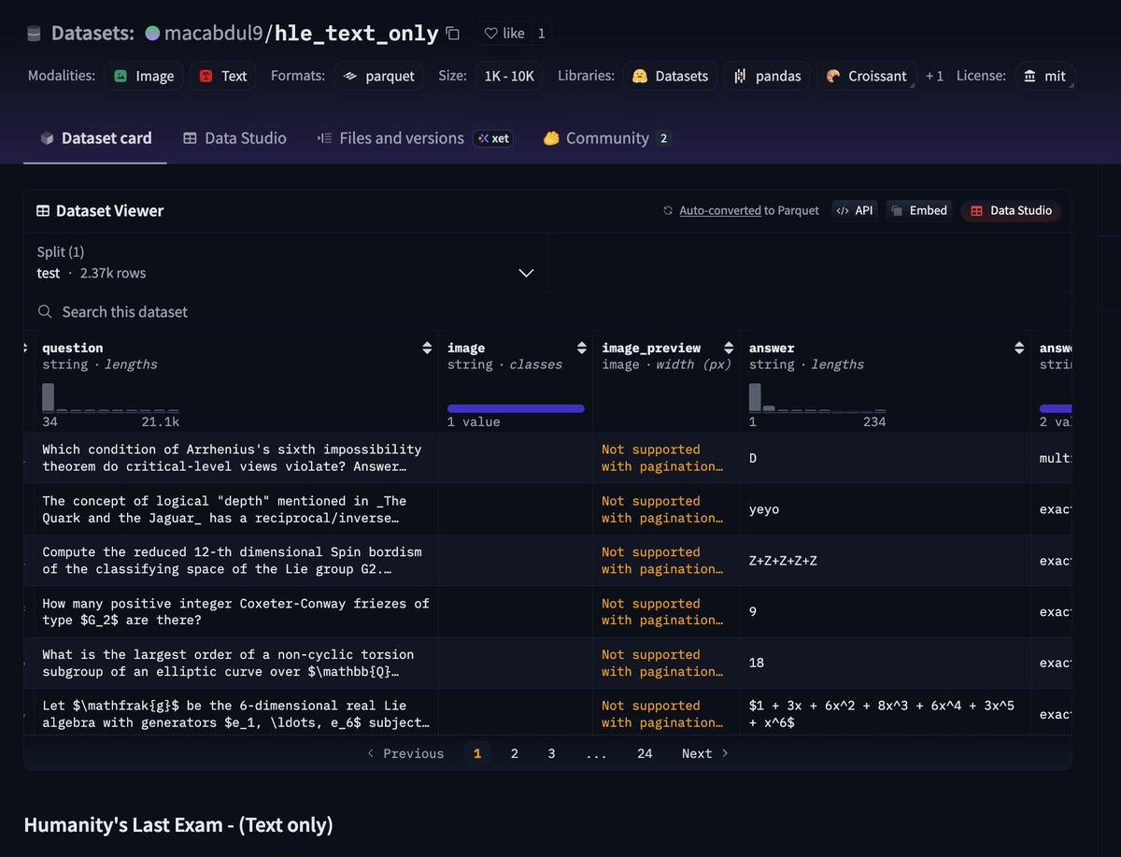This screenshot has height=857, width=1121.
Task: Open the Auto-converted link
Action: 720,210
